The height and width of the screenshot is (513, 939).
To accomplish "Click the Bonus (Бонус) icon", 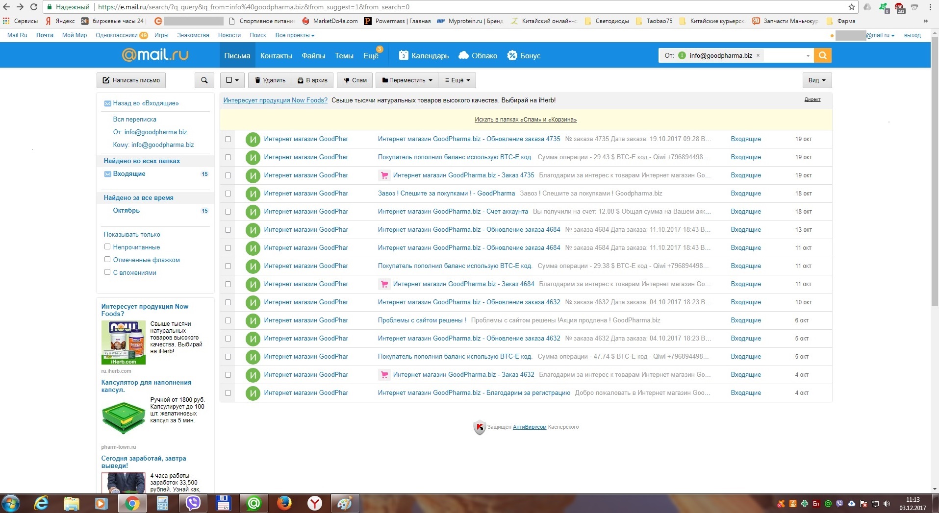I will tap(512, 55).
